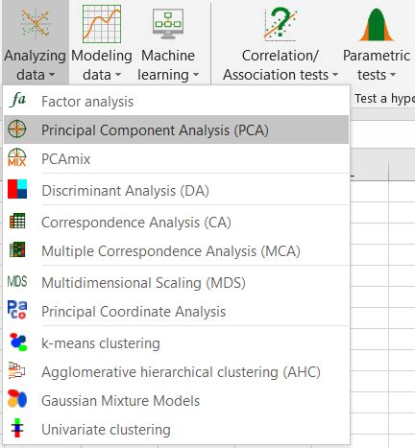Expand the Modeling data dropdown

(102, 42)
